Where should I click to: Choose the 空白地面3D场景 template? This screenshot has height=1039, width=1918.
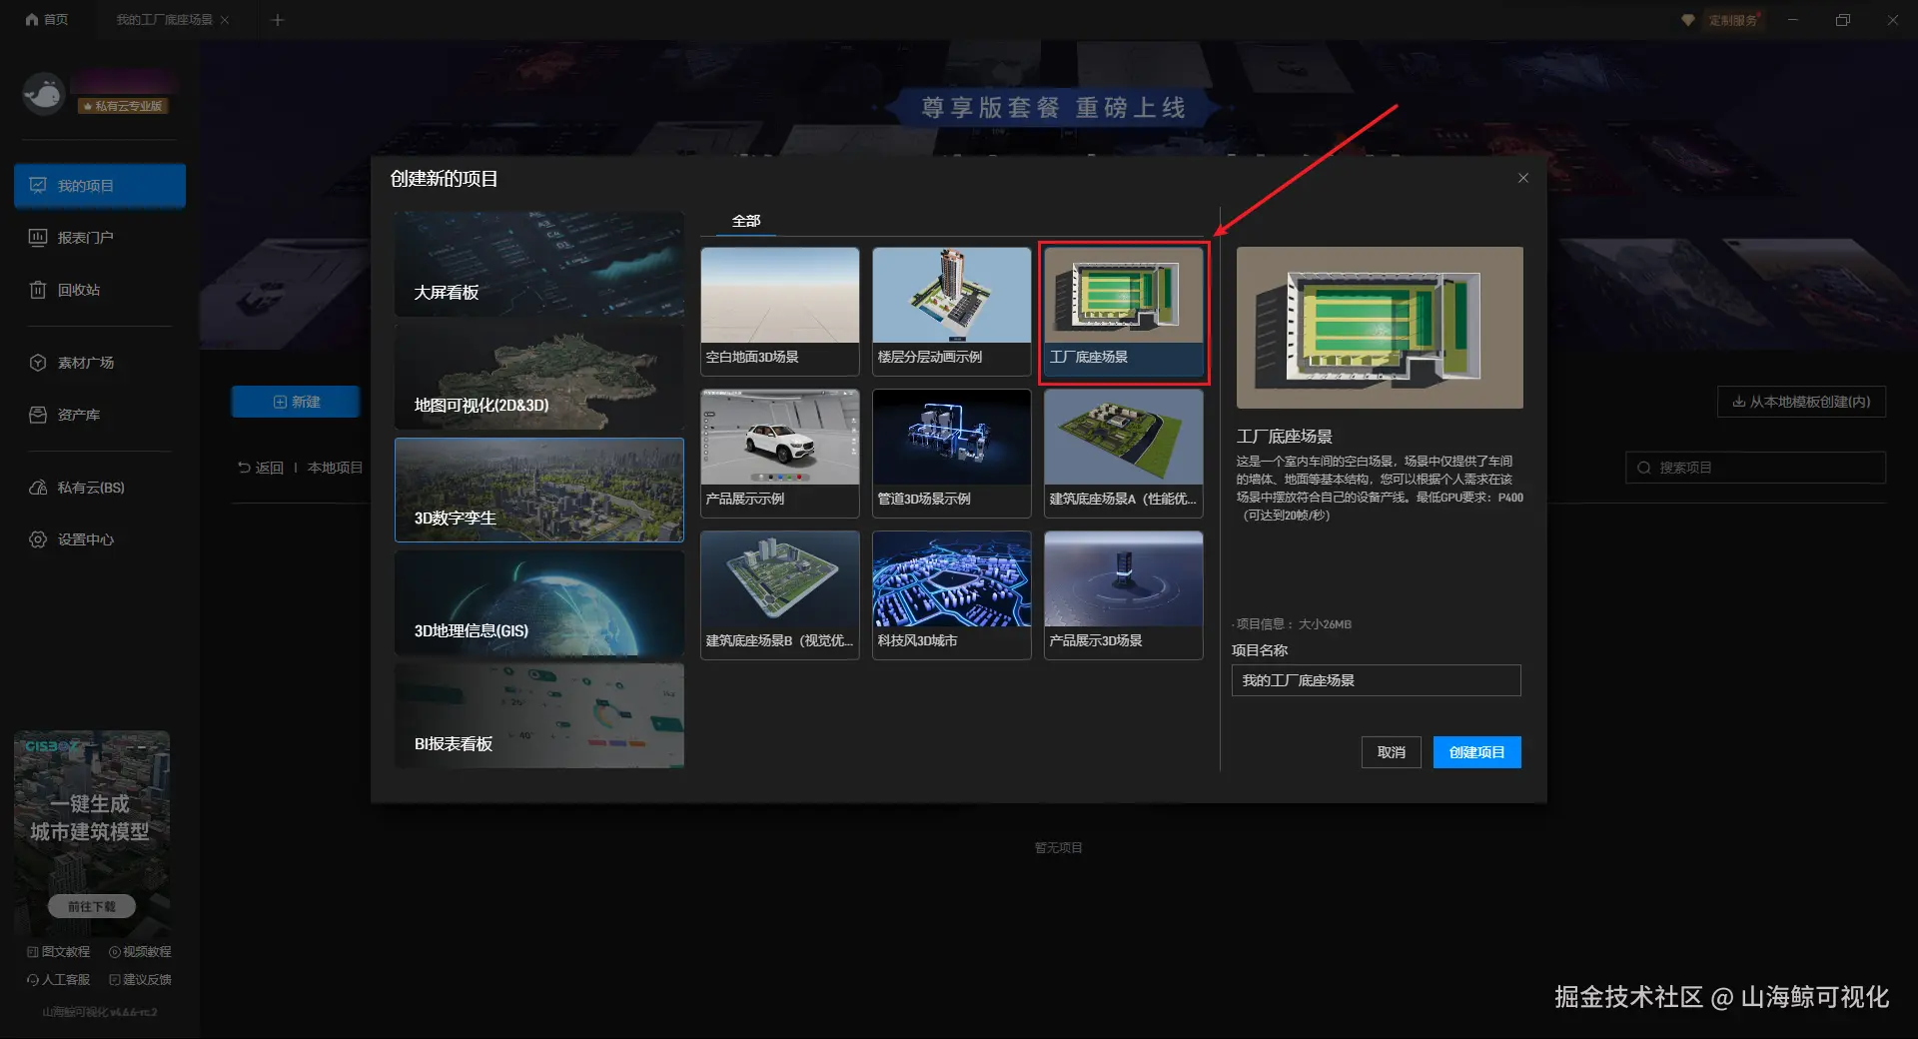(780, 312)
